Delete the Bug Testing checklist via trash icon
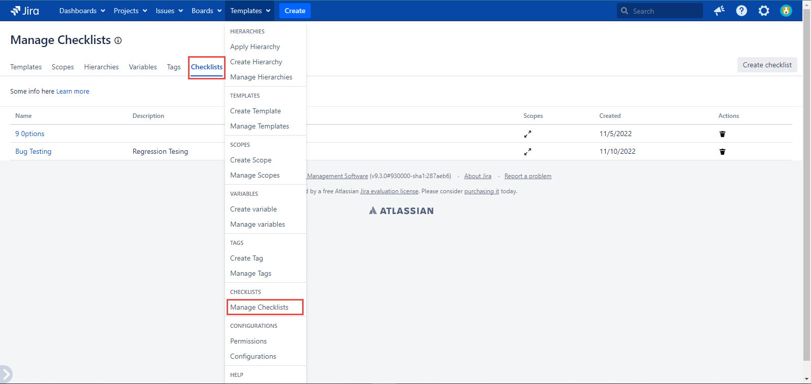 [722, 152]
